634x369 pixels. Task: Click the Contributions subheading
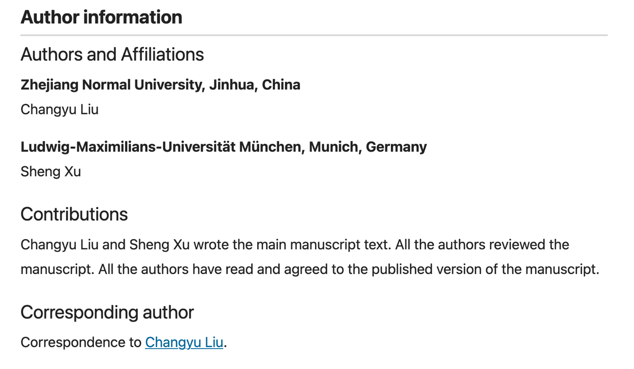74,214
